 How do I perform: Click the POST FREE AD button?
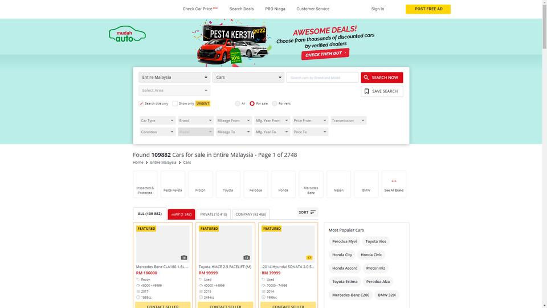point(428,9)
